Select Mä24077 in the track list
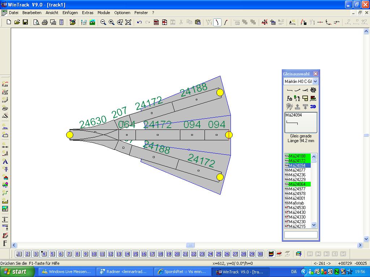The width and height of the screenshot is (370, 277). [x=298, y=170]
